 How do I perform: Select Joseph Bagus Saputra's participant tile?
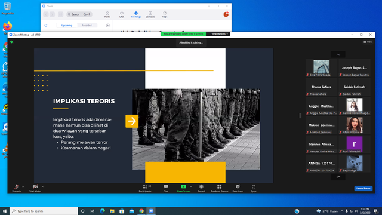click(x=355, y=67)
